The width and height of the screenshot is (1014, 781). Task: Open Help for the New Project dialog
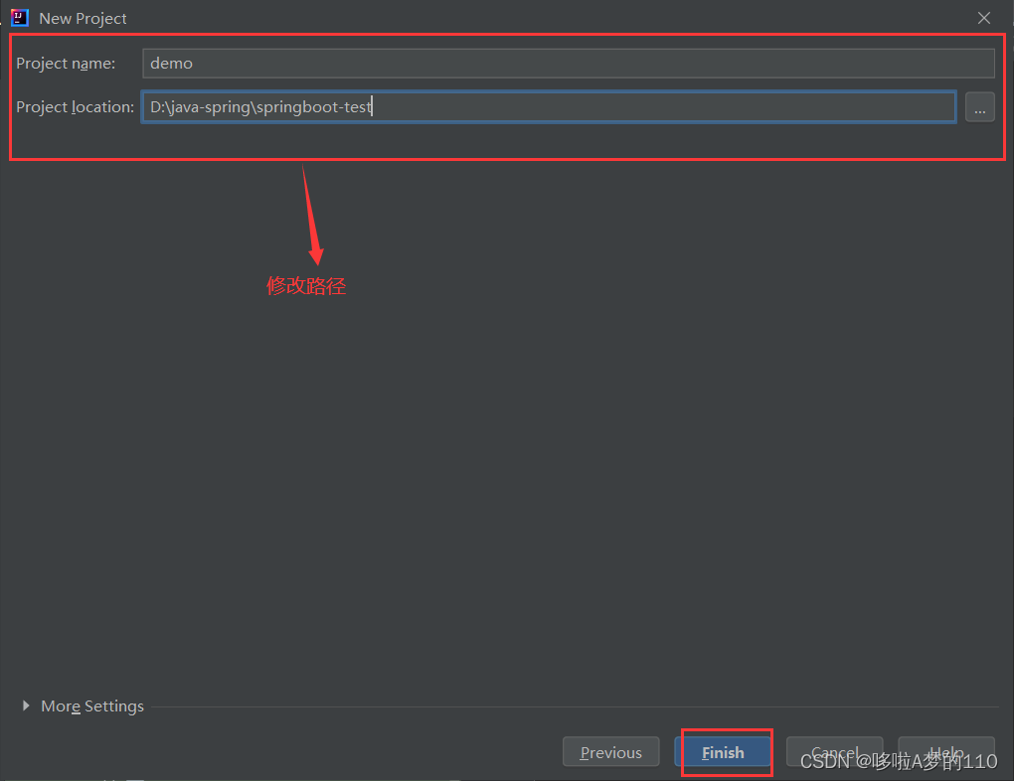click(945, 752)
